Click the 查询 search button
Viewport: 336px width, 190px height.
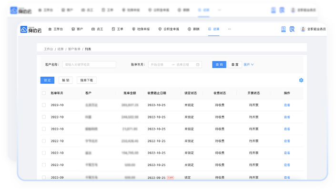click(x=219, y=64)
